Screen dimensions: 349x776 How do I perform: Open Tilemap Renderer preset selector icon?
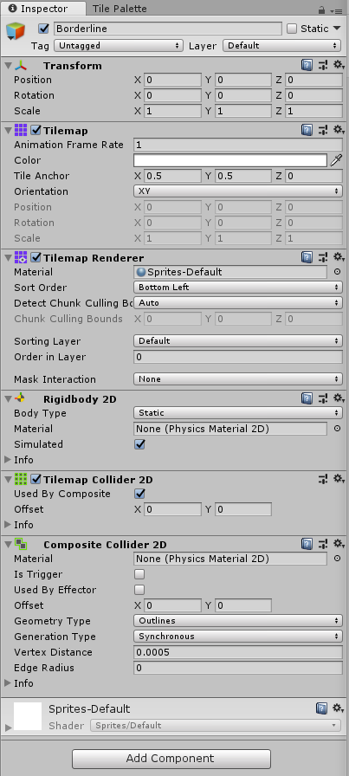323,257
